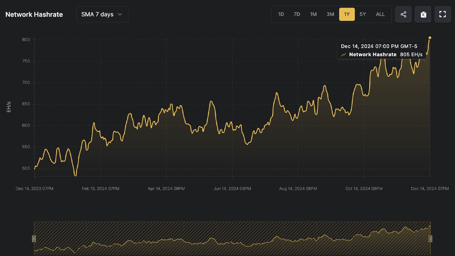
Task: Click the trend line icon in the tooltip
Action: (x=343, y=55)
